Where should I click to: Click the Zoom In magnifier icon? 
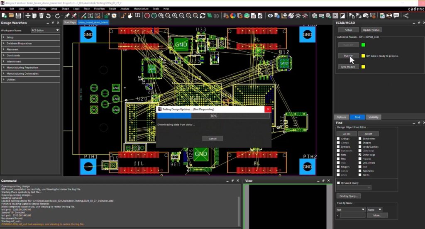point(175,16)
